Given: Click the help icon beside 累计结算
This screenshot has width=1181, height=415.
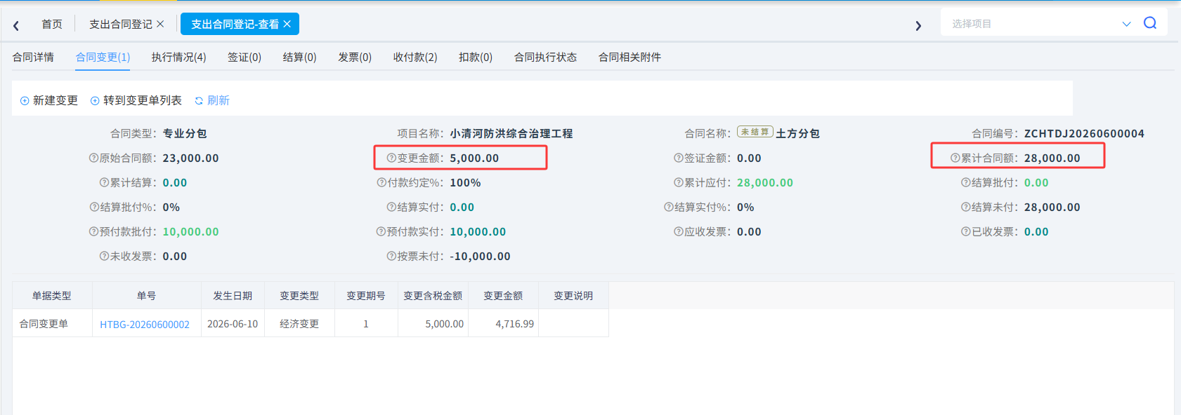Looking at the screenshot, I should pos(104,182).
